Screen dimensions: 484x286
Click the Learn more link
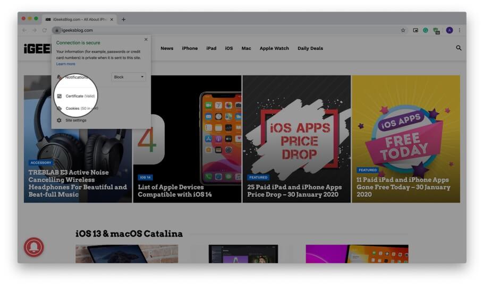65,64
